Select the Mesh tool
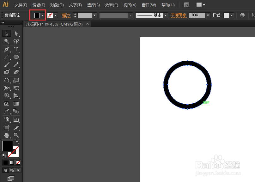 (x=7, y=104)
